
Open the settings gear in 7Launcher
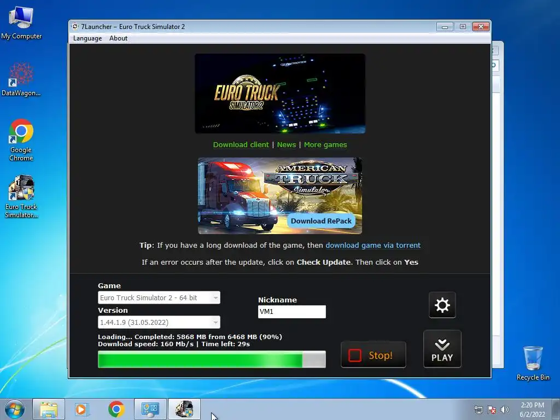click(442, 305)
